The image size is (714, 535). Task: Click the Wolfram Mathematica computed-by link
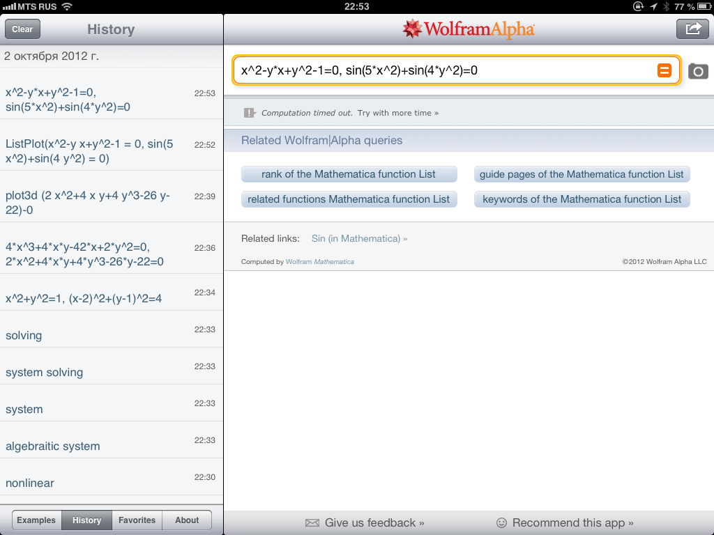click(319, 262)
